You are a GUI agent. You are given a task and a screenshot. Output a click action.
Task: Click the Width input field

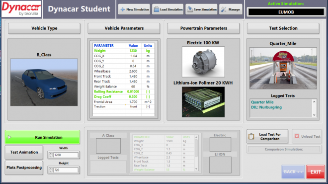(66, 155)
